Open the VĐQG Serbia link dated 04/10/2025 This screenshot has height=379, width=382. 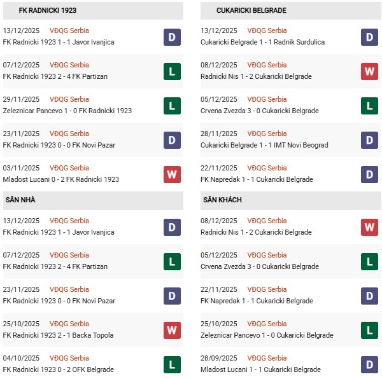(69, 358)
